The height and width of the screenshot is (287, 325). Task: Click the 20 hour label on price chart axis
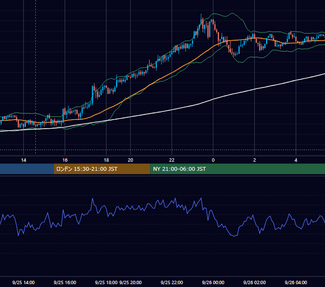click(130, 160)
